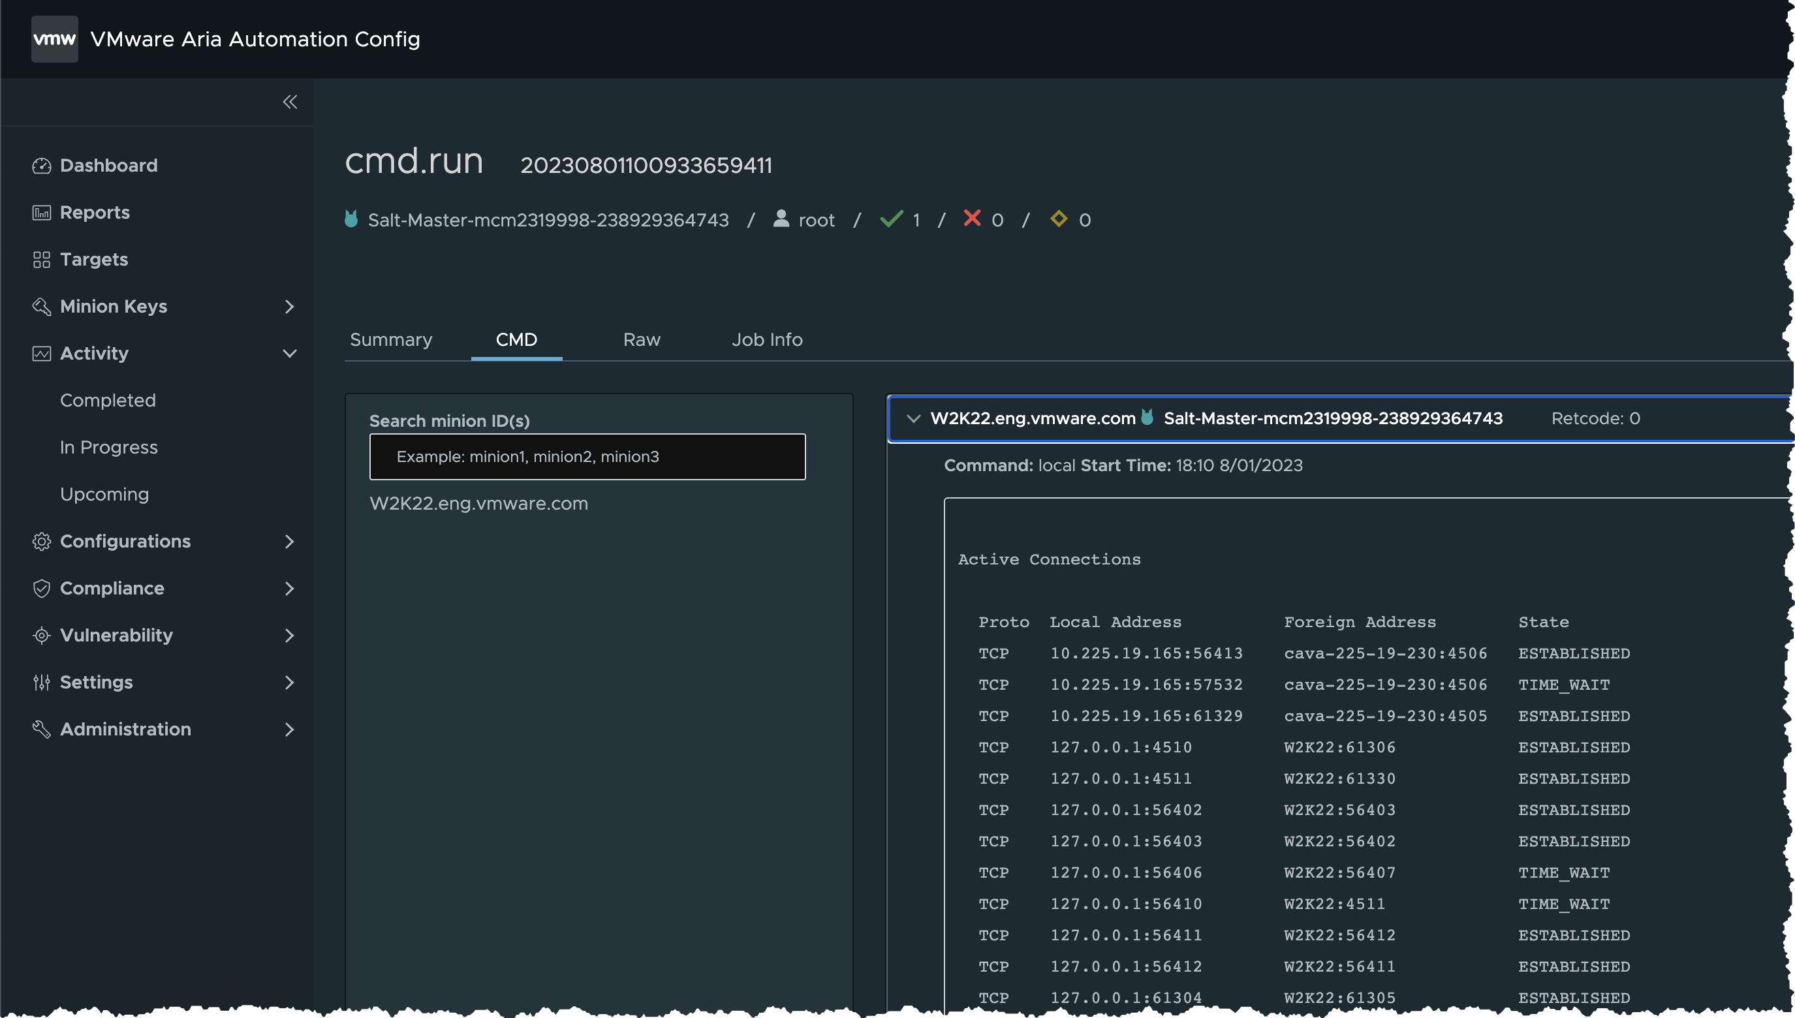Click the root user person icon
Image resolution: width=1795 pixels, height=1018 pixels.
pyautogui.click(x=781, y=219)
